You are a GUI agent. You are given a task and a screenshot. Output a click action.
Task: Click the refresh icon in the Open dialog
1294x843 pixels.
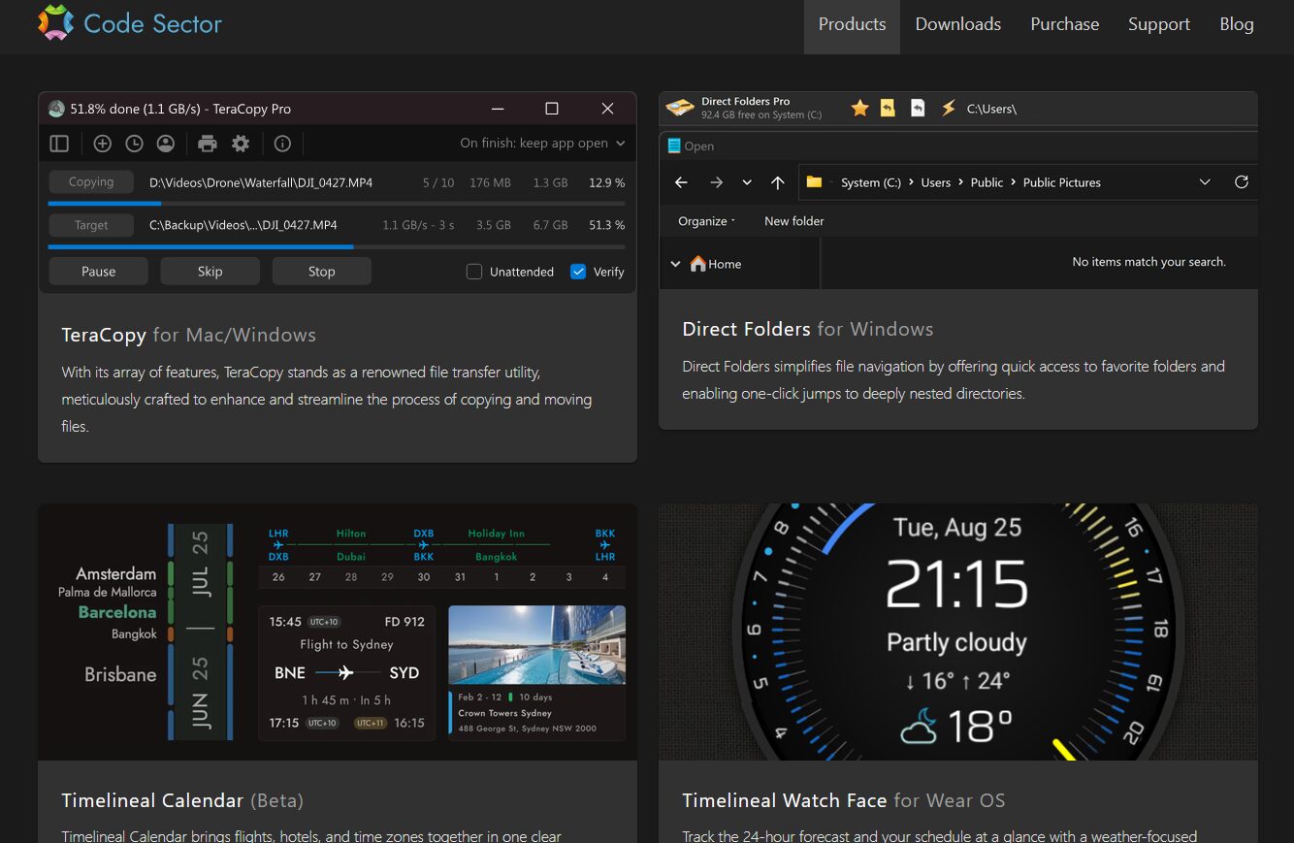1241,182
